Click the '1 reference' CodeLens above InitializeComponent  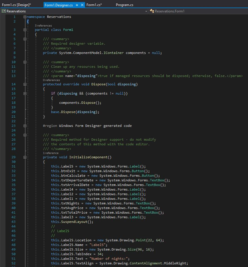50,153
